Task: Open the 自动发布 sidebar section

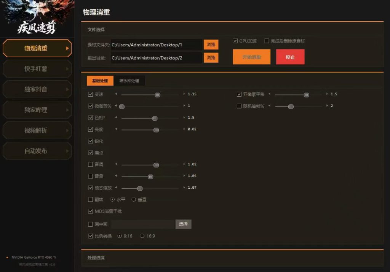Action: [37, 151]
